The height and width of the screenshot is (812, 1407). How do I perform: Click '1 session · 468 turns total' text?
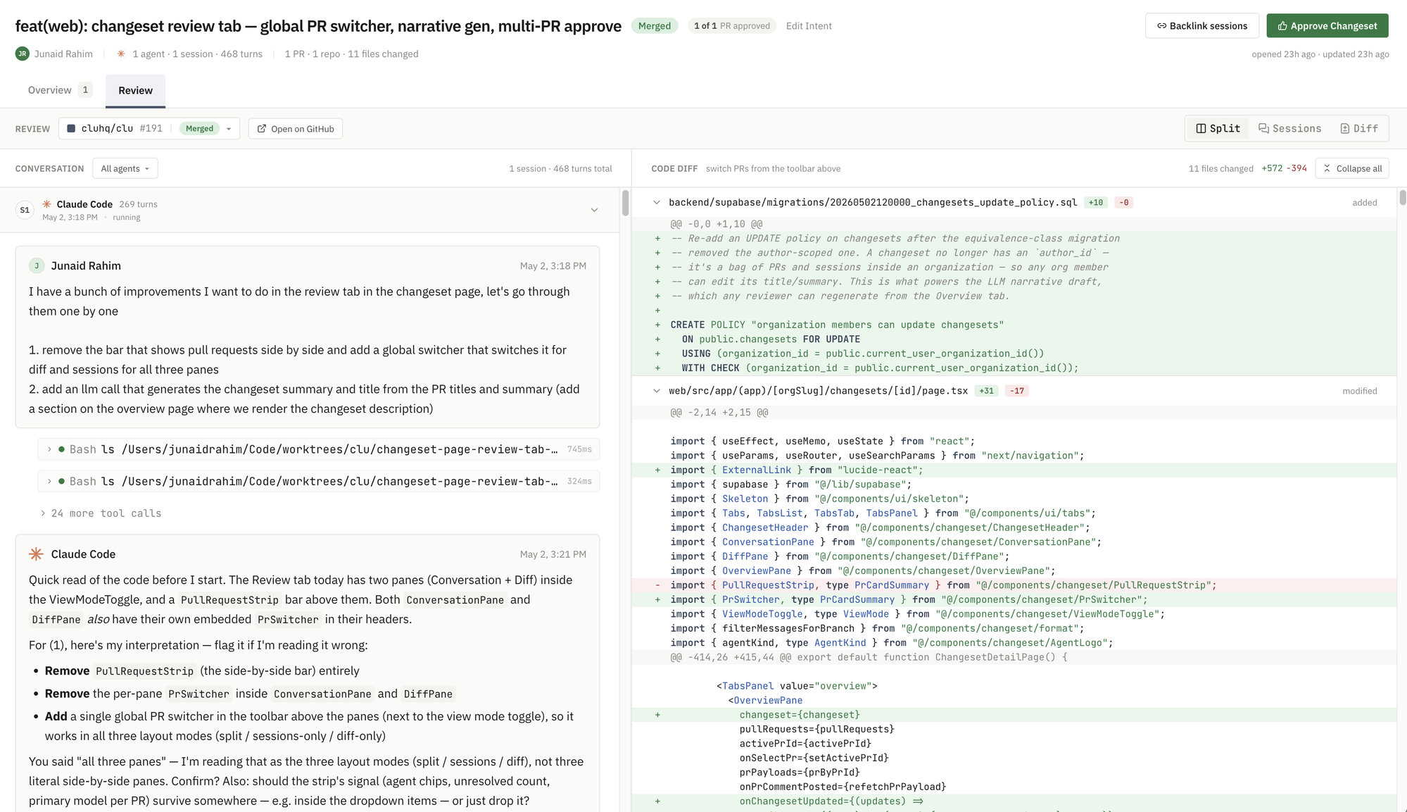[560, 168]
